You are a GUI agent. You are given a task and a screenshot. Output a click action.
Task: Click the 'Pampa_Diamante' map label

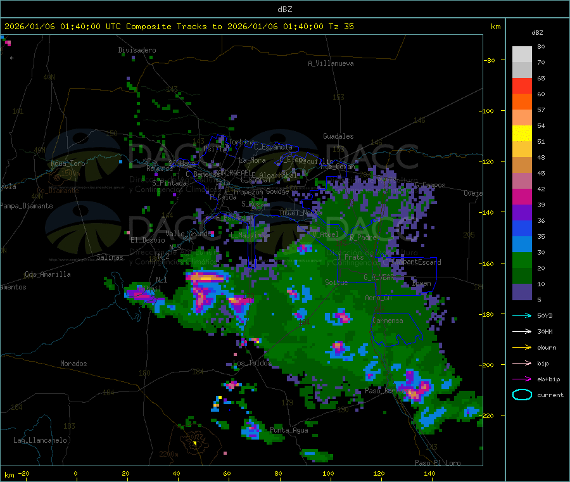27,206
